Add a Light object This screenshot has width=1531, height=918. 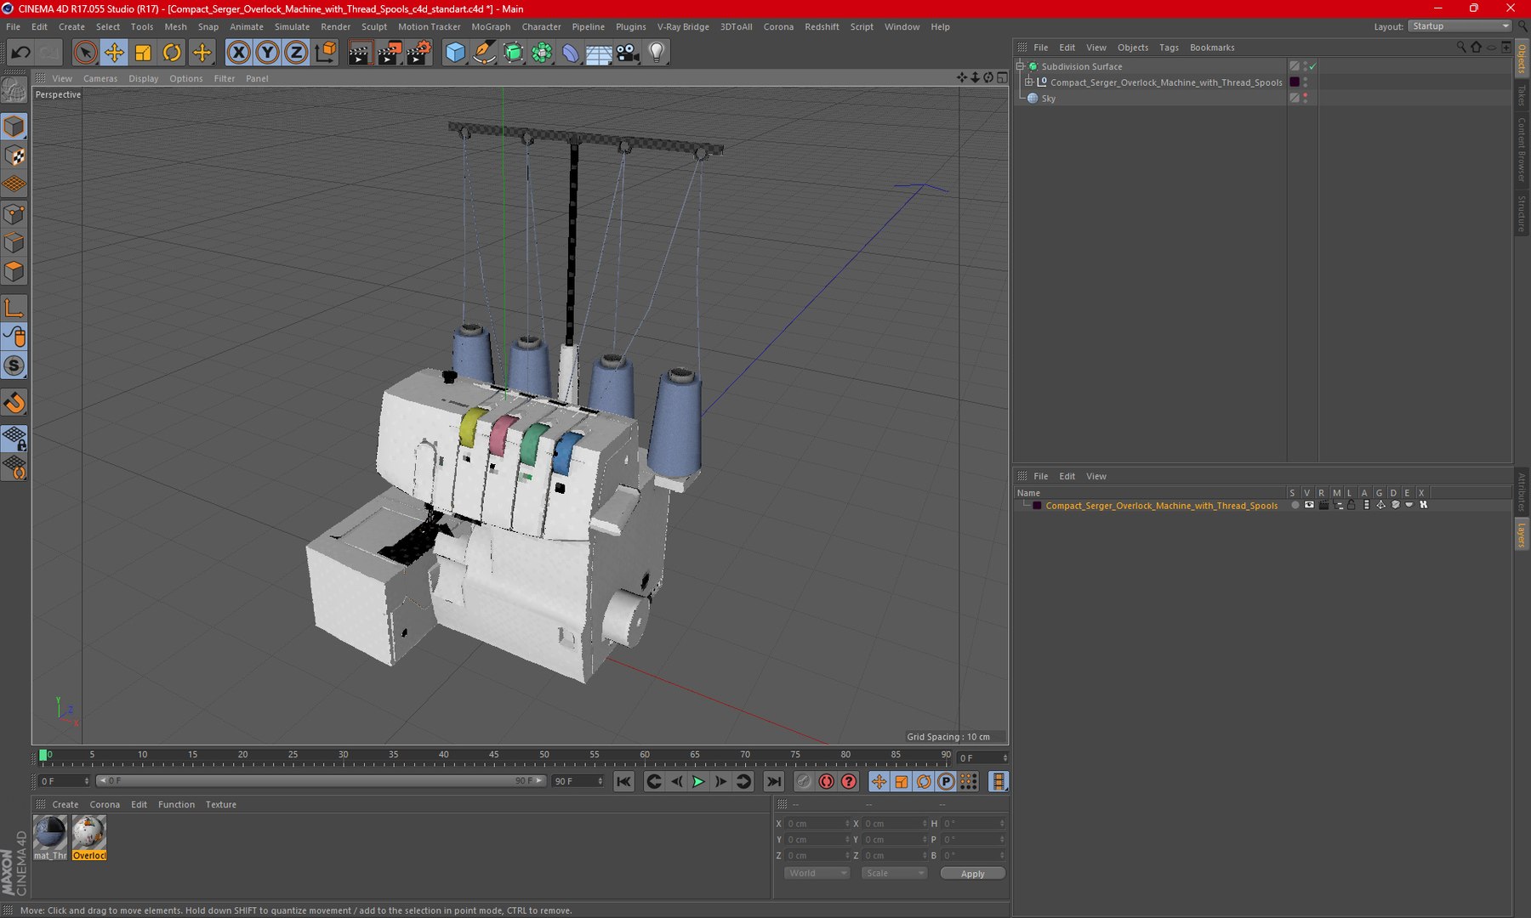pyautogui.click(x=657, y=53)
